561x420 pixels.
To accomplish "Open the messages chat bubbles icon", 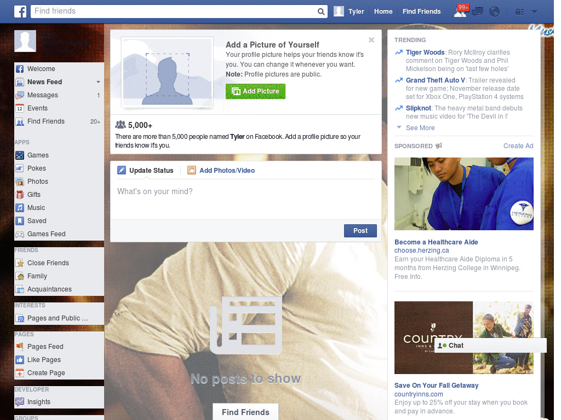I will tap(477, 12).
